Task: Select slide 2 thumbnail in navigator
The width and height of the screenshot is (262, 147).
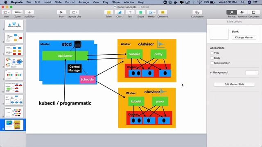Action: click(x=14, y=38)
